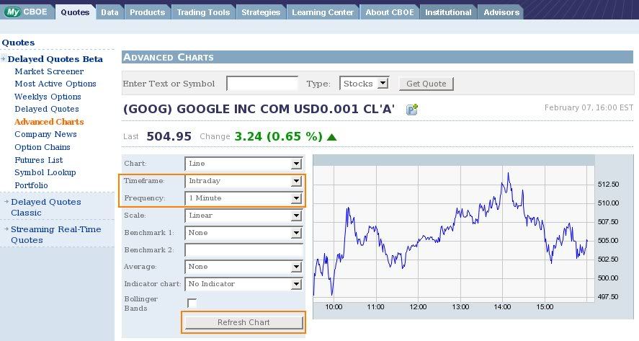Click the Advanced Charts page header
Image resolution: width=639 pixels, height=341 pixels.
pyautogui.click(x=169, y=57)
